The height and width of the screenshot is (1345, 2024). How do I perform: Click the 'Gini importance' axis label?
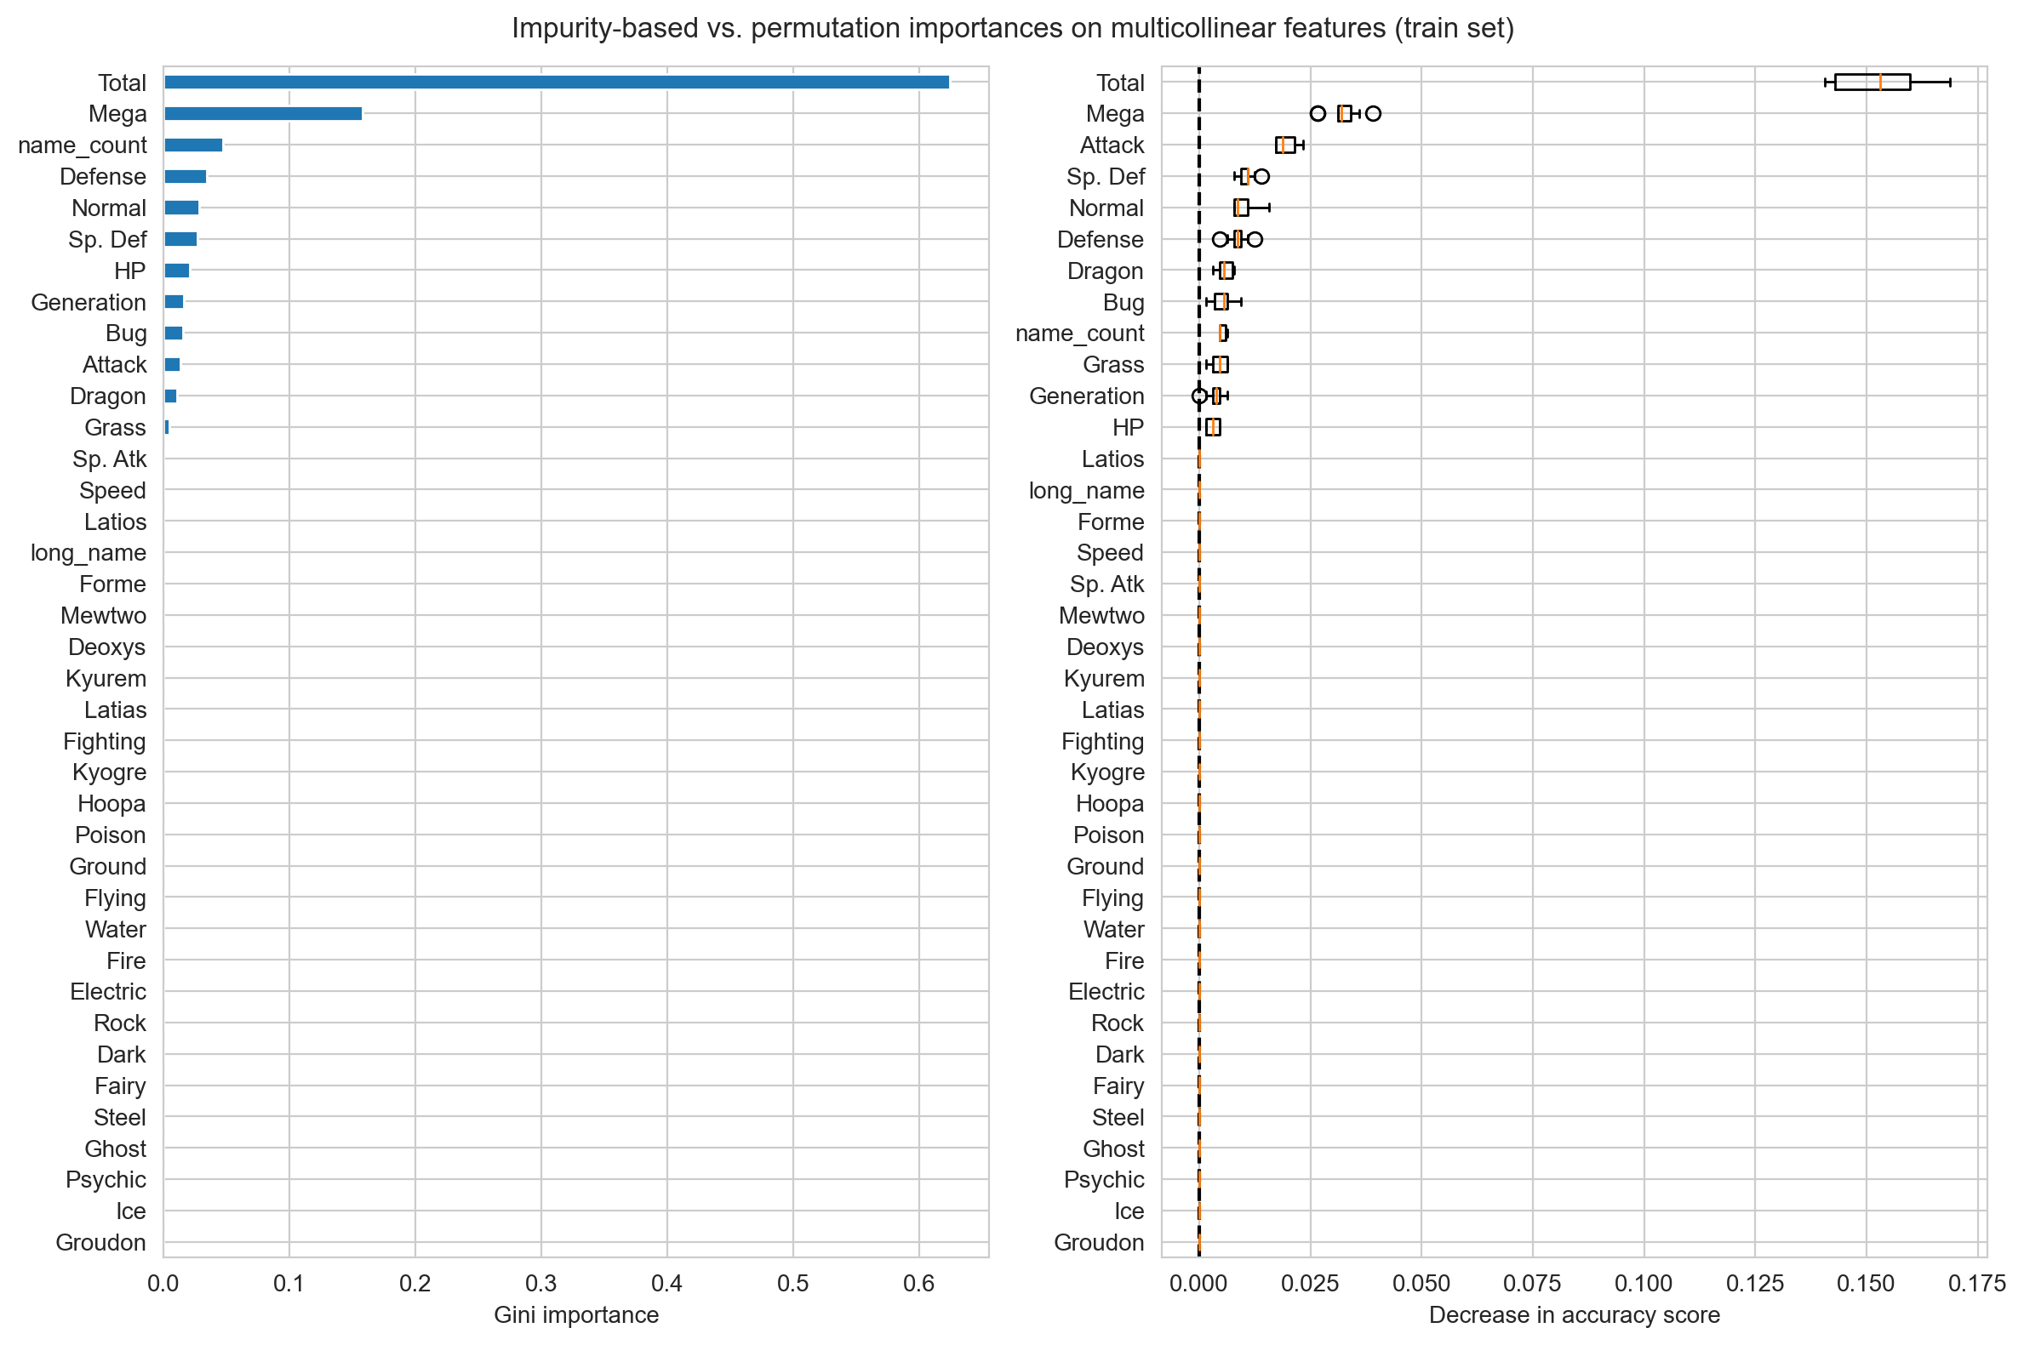point(575,1315)
